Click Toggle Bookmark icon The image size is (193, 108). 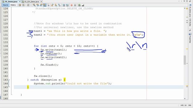click(59, 5)
